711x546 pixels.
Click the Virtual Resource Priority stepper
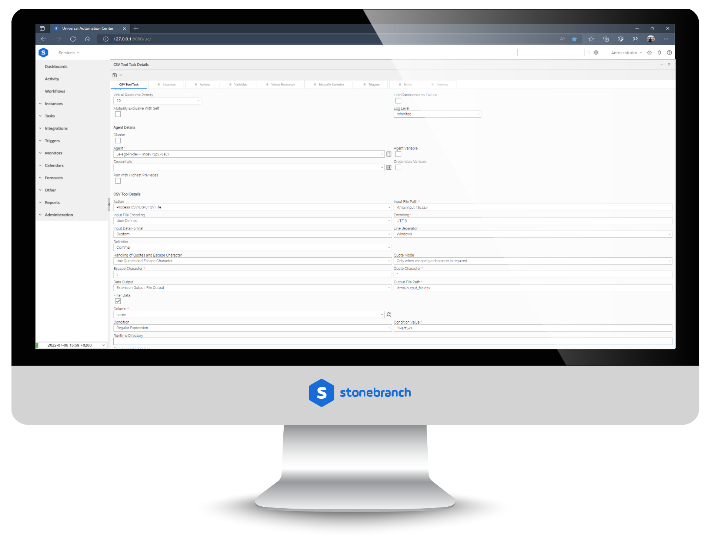pos(197,101)
